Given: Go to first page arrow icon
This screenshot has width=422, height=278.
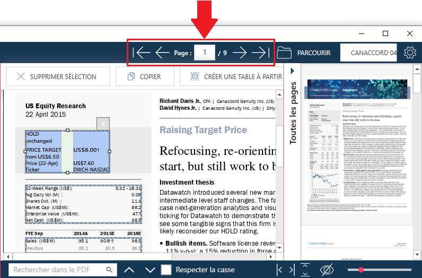Looking at the screenshot, I should tap(142, 53).
